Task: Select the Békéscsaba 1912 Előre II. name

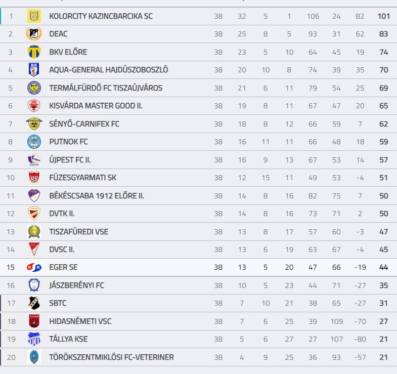Action: pos(97,196)
